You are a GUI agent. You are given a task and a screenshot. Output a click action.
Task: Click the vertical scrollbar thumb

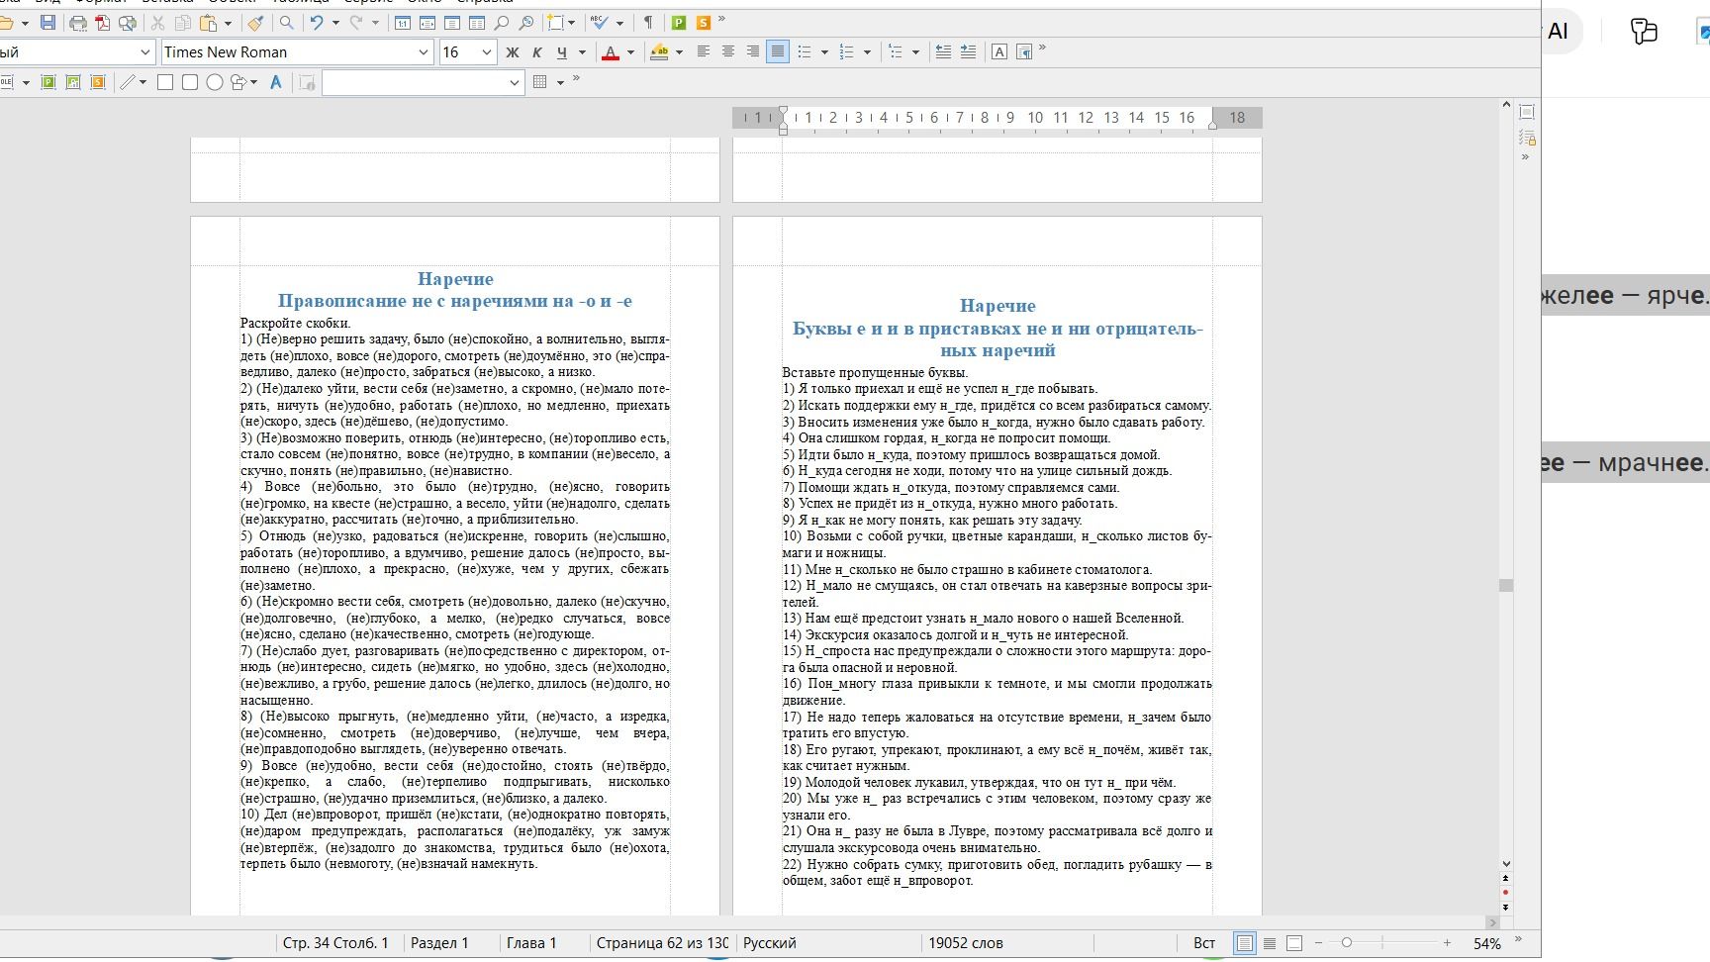(1506, 585)
